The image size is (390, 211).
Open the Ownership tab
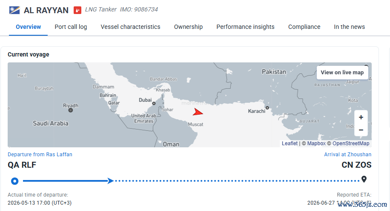[188, 27]
